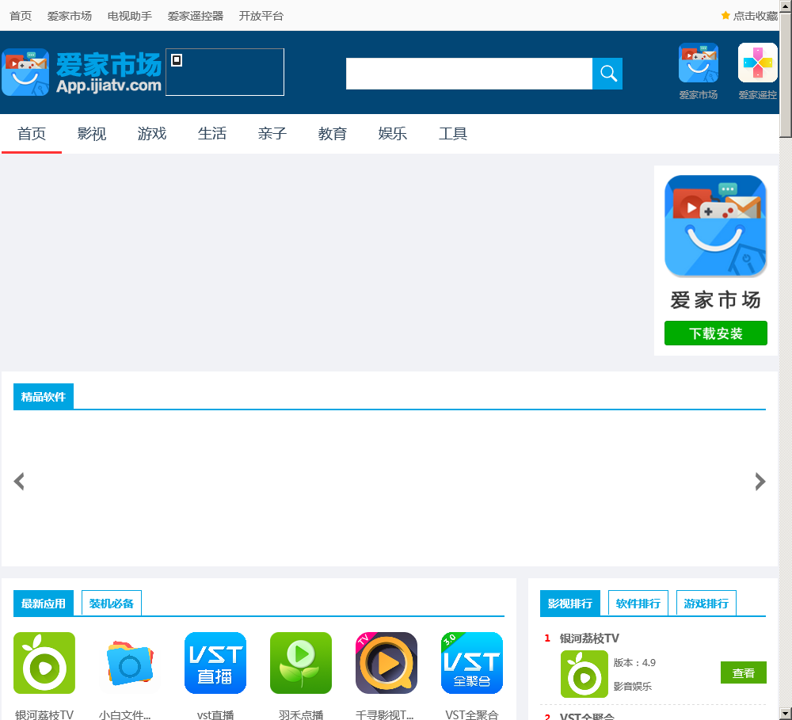Open 爱家遥控器 link in the top bar

click(196, 16)
